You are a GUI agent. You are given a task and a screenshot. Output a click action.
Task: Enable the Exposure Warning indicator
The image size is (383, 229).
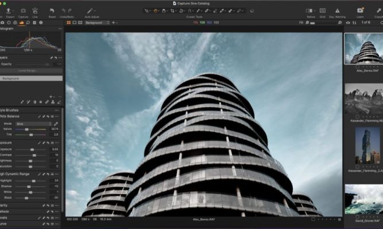[336, 10]
